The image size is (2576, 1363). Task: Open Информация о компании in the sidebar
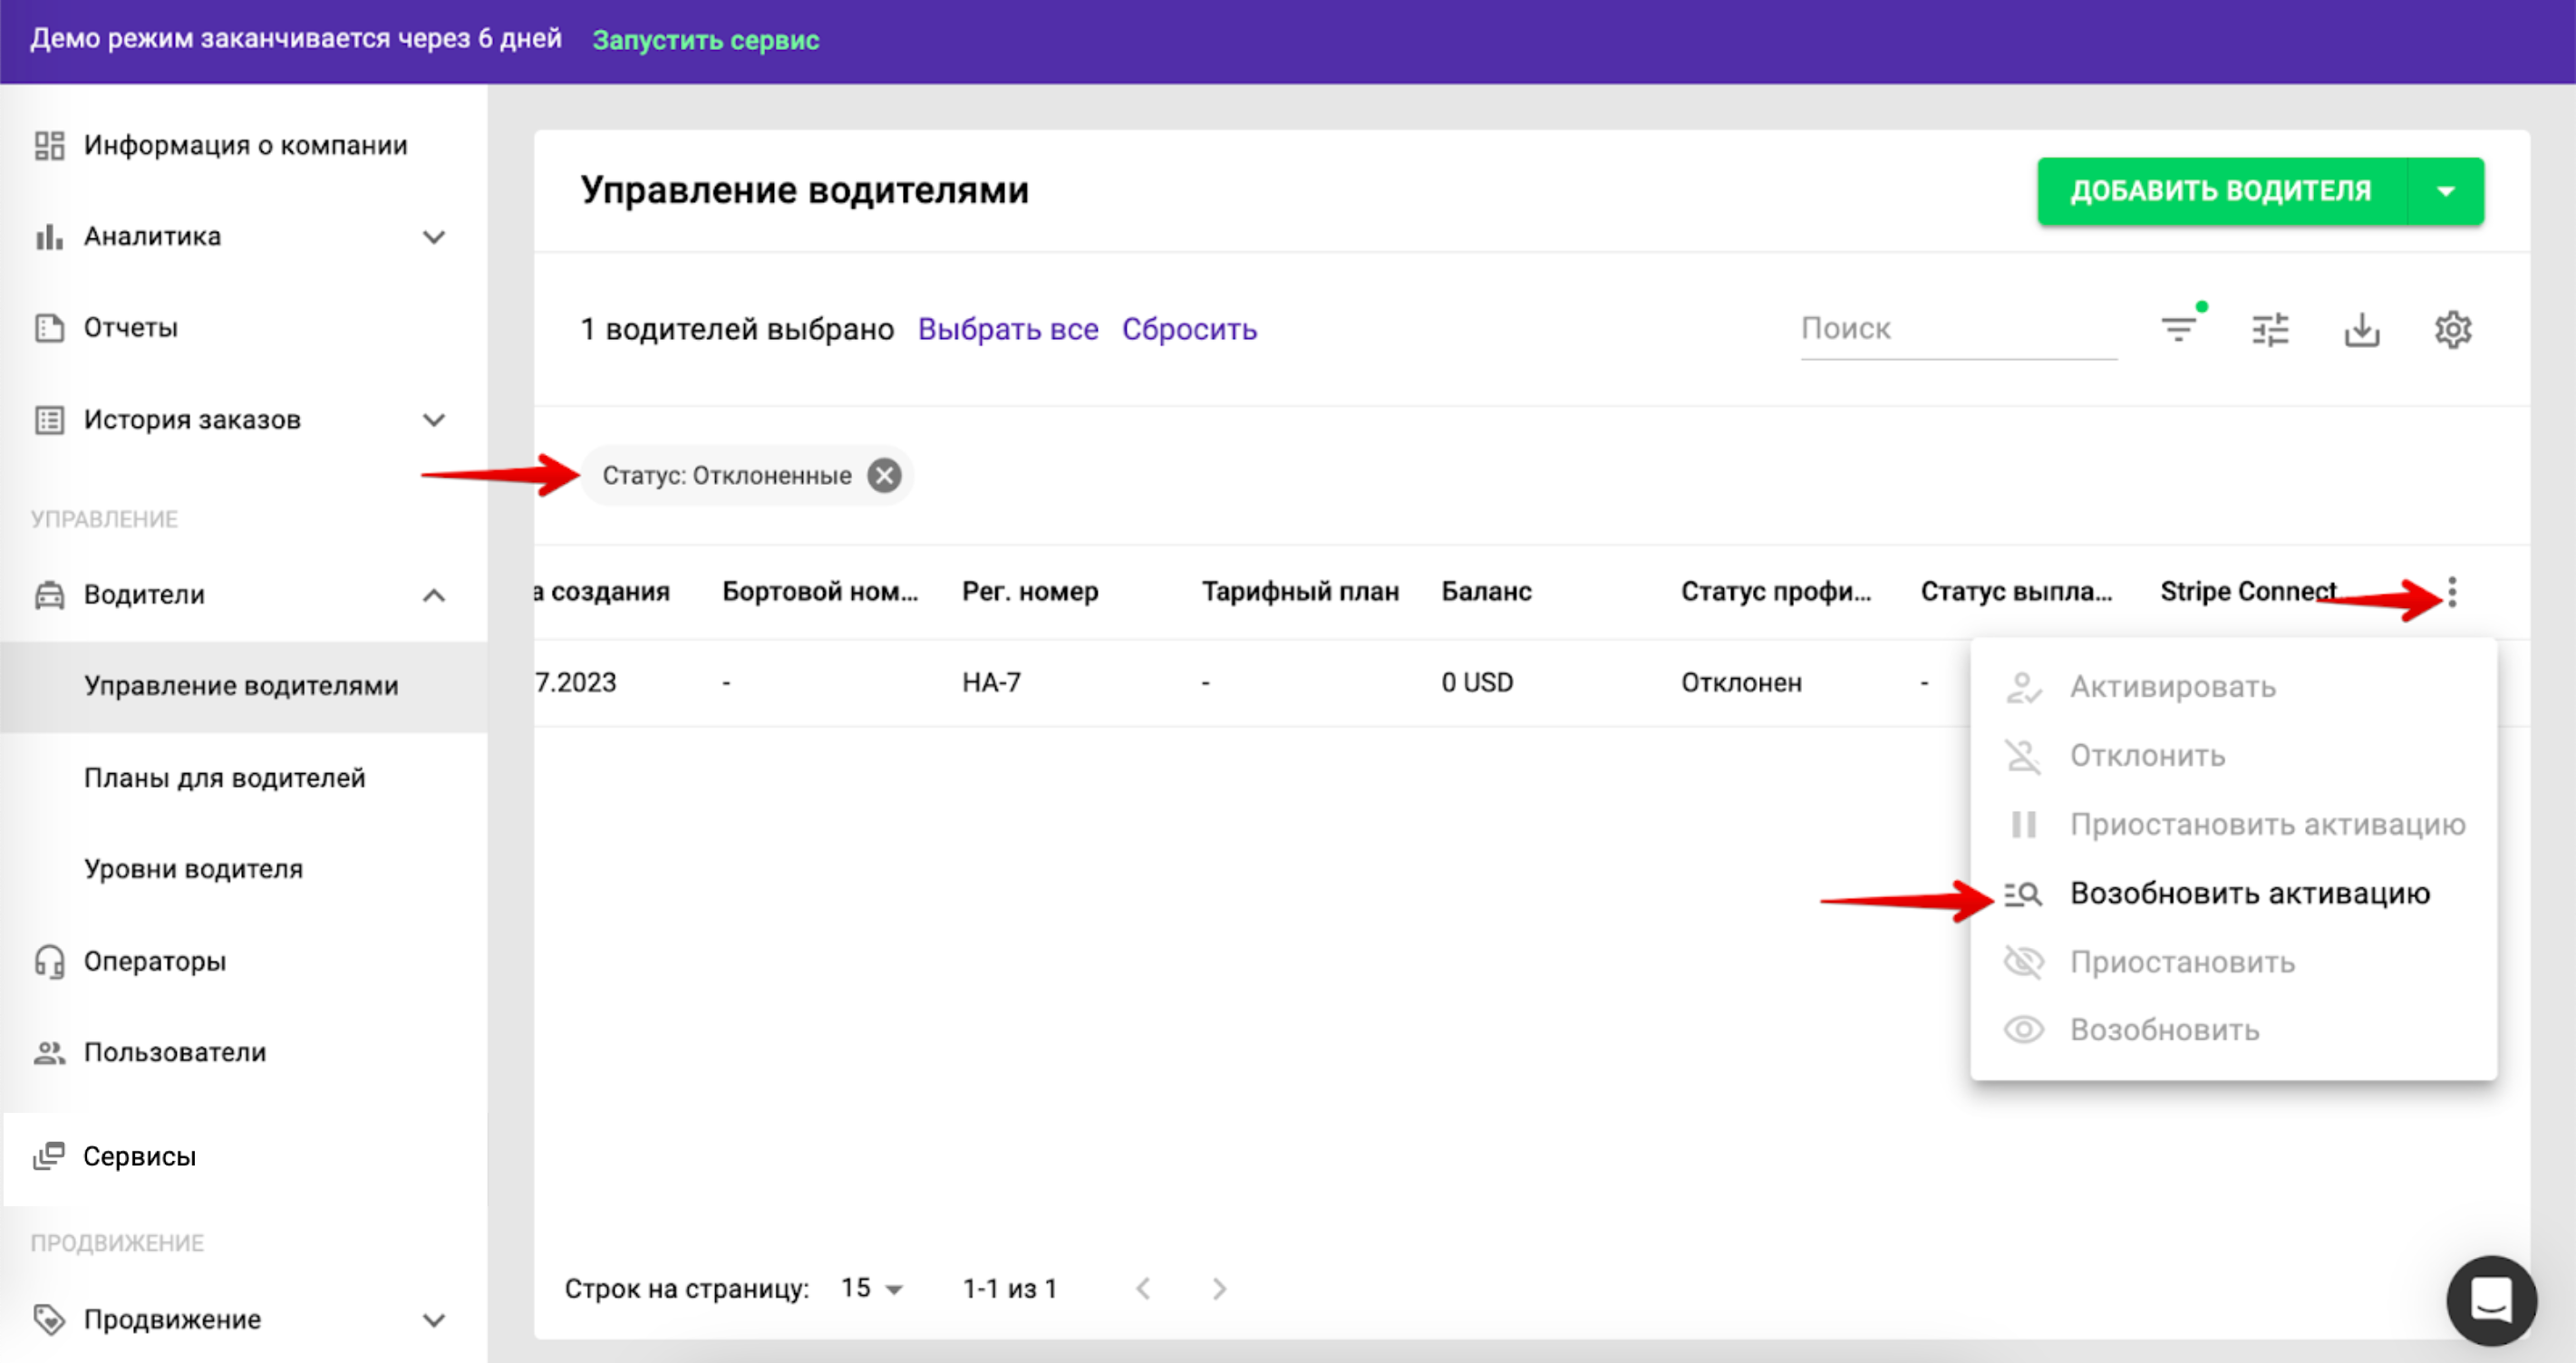click(x=245, y=146)
